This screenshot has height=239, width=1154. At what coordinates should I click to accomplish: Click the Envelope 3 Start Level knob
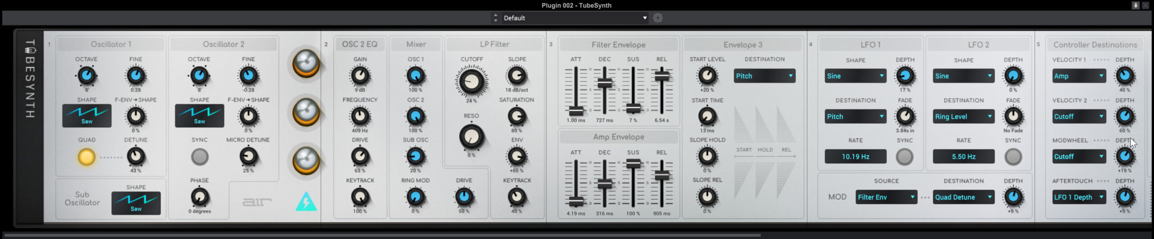coord(707,76)
